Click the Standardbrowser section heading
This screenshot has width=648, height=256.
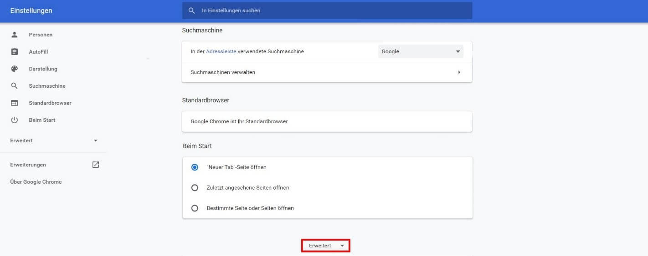[206, 100]
